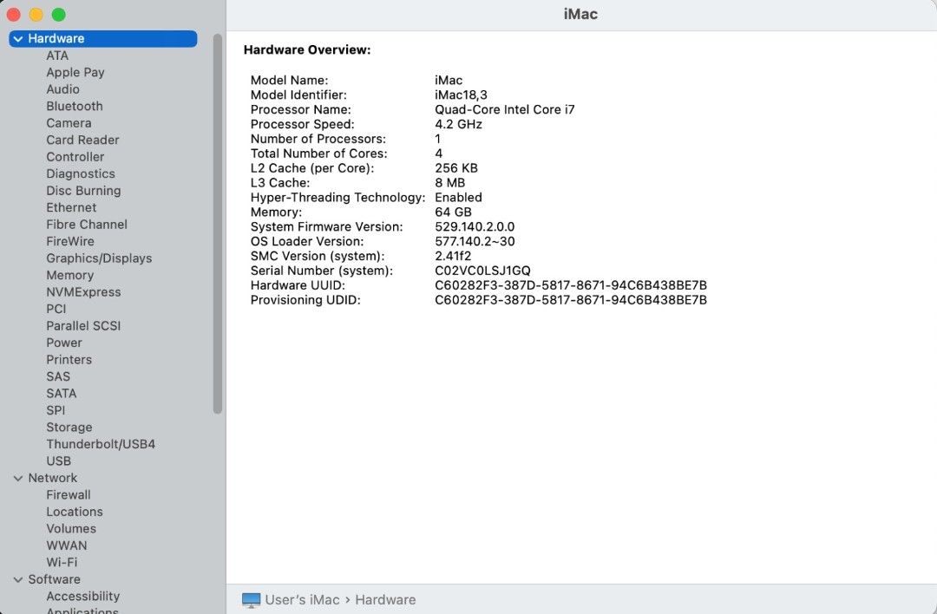Open the Card Reader entry
Image resolution: width=937 pixels, height=614 pixels.
coord(82,140)
